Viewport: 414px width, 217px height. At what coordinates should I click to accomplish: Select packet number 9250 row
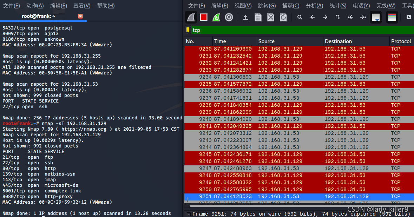(x=299, y=190)
